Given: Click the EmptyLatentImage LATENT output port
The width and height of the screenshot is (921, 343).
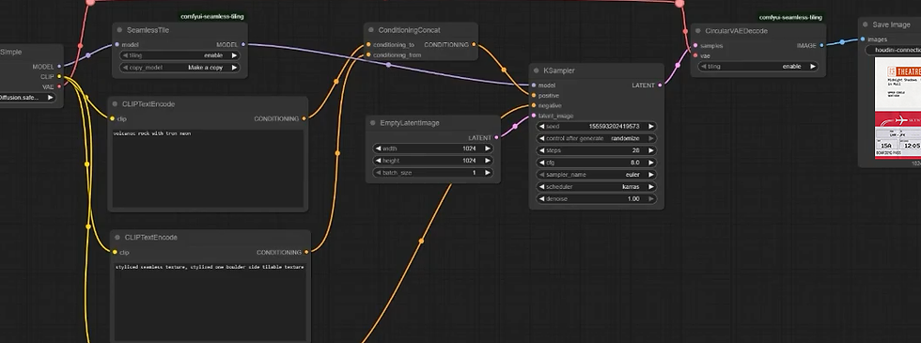Looking at the screenshot, I should click(x=497, y=137).
